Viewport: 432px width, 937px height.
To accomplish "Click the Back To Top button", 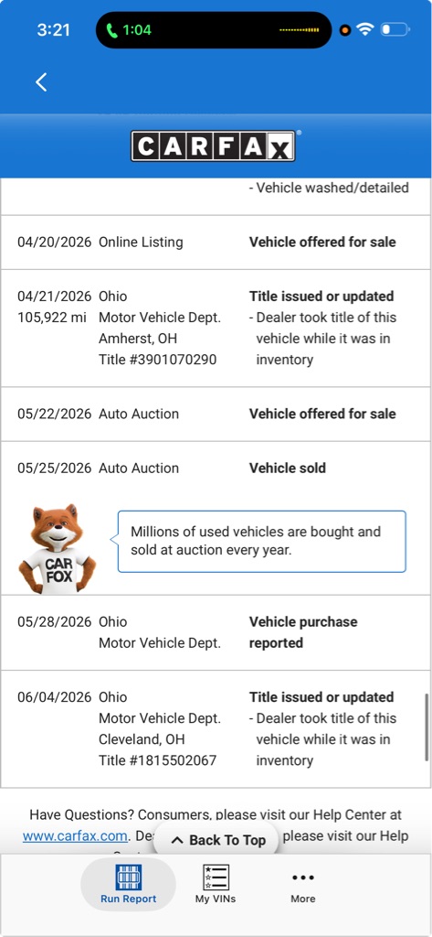I will [217, 840].
